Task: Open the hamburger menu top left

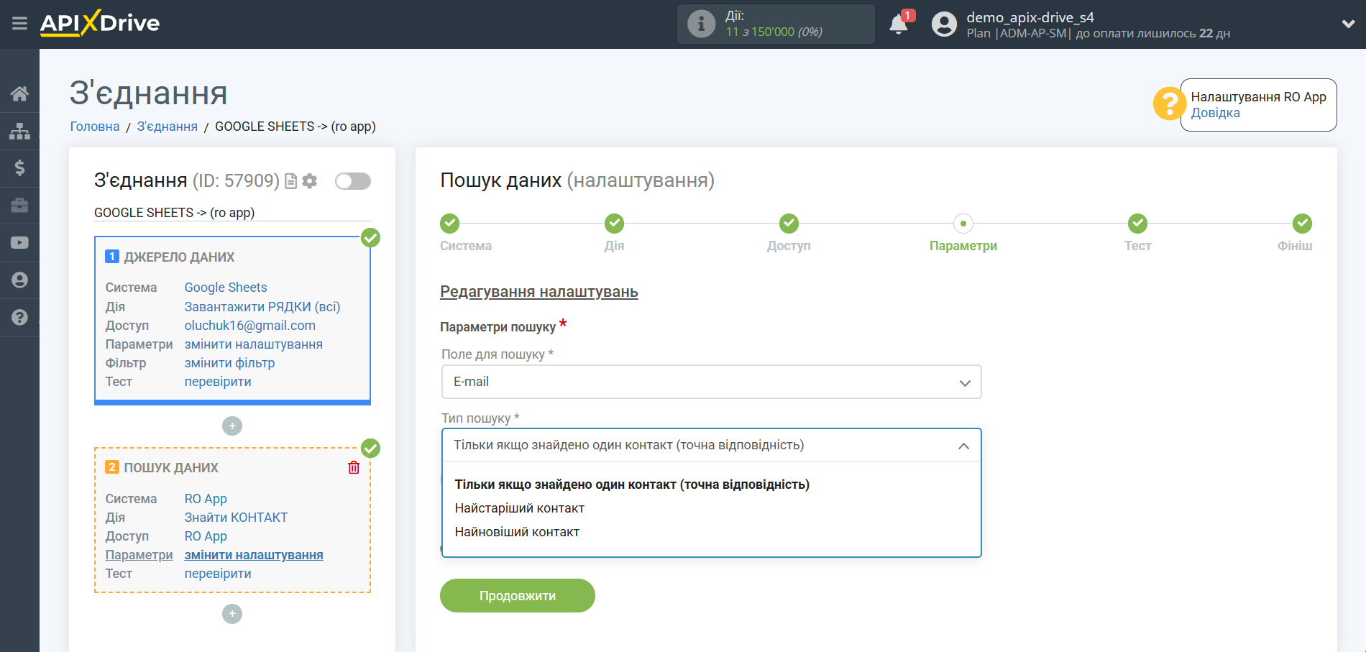Action: pyautogui.click(x=19, y=23)
